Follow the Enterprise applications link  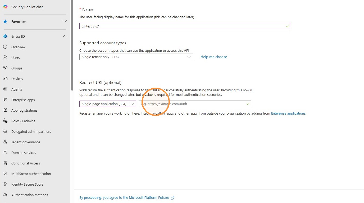point(288,113)
